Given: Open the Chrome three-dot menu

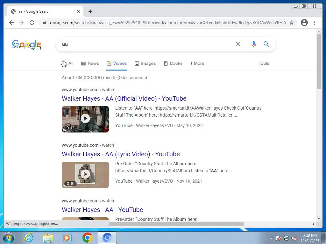Looking at the screenshot, I should pos(315,23).
